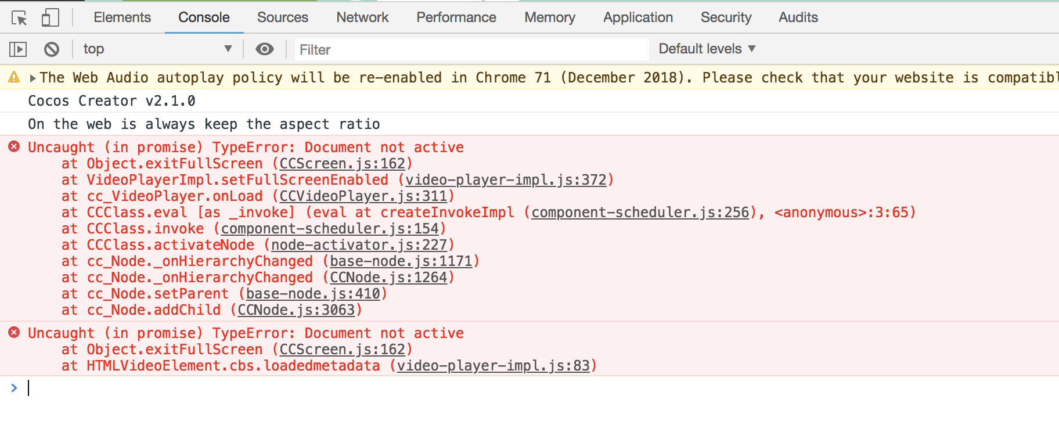Toggle the device toolbar icon
Image resolution: width=1059 pixels, height=446 pixels.
51,18
